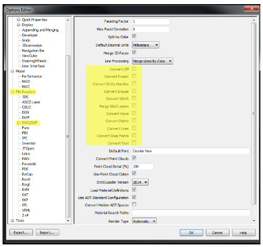The image size is (263, 247).
Task: Select Performance under Model
Action: coord(32,76)
